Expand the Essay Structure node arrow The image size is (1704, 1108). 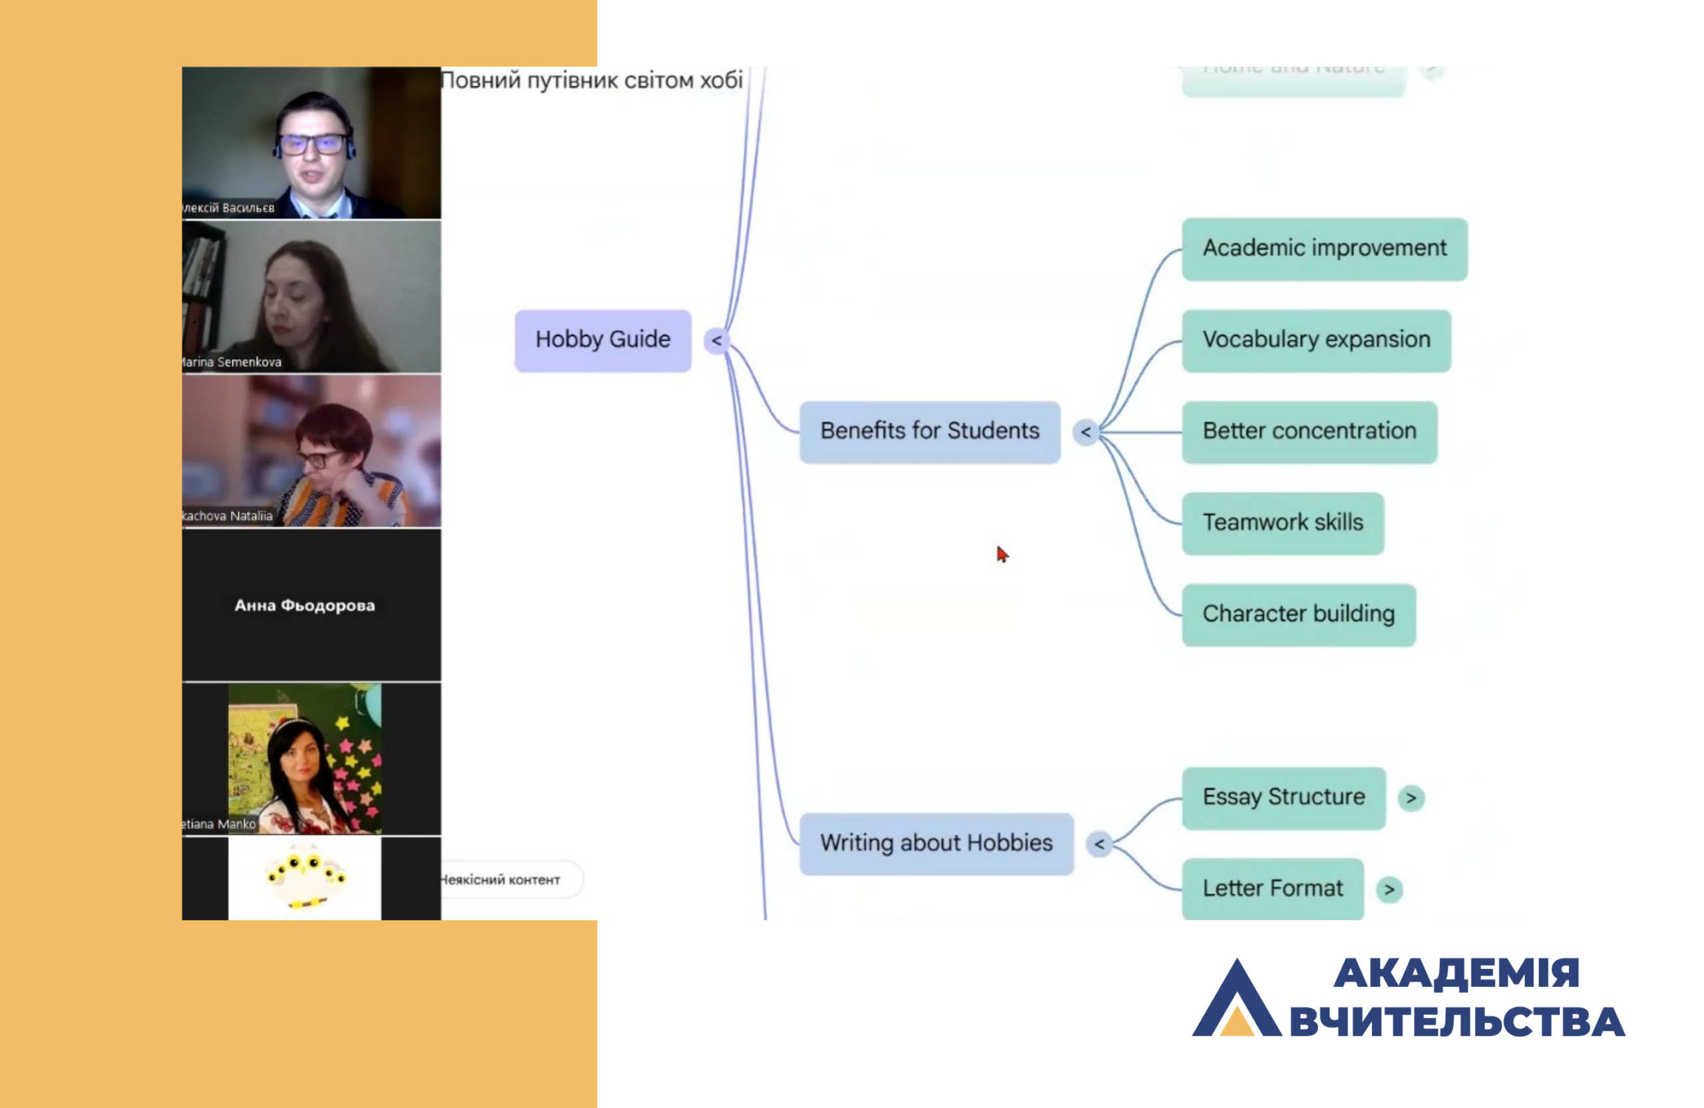pyautogui.click(x=1411, y=798)
